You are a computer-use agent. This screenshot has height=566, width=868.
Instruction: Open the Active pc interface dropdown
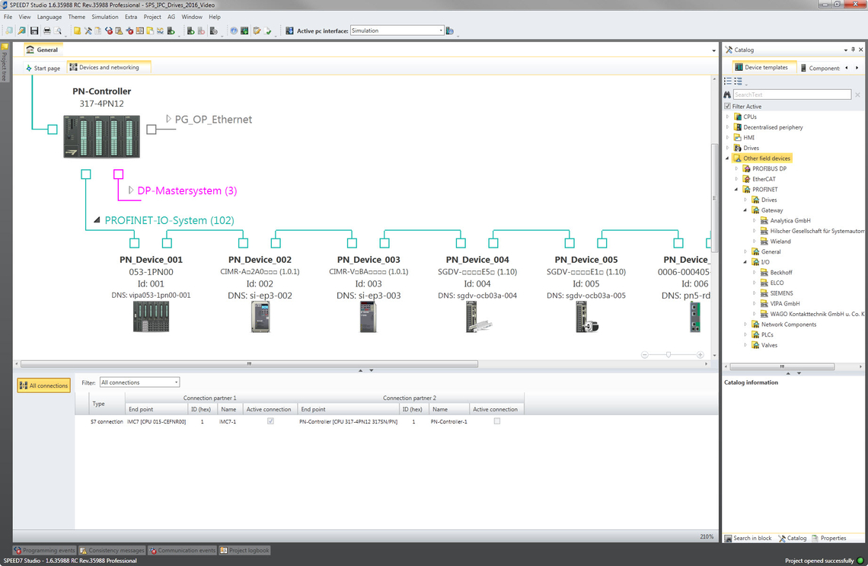click(441, 31)
